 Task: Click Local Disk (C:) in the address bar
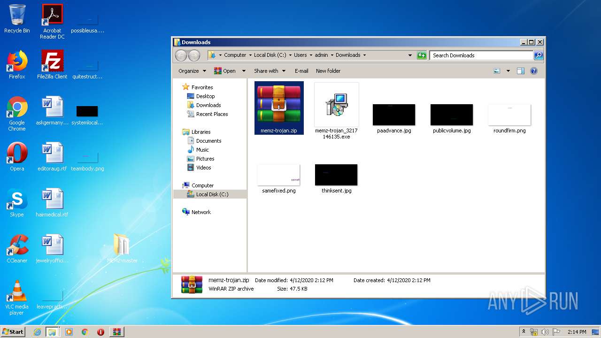(x=270, y=55)
